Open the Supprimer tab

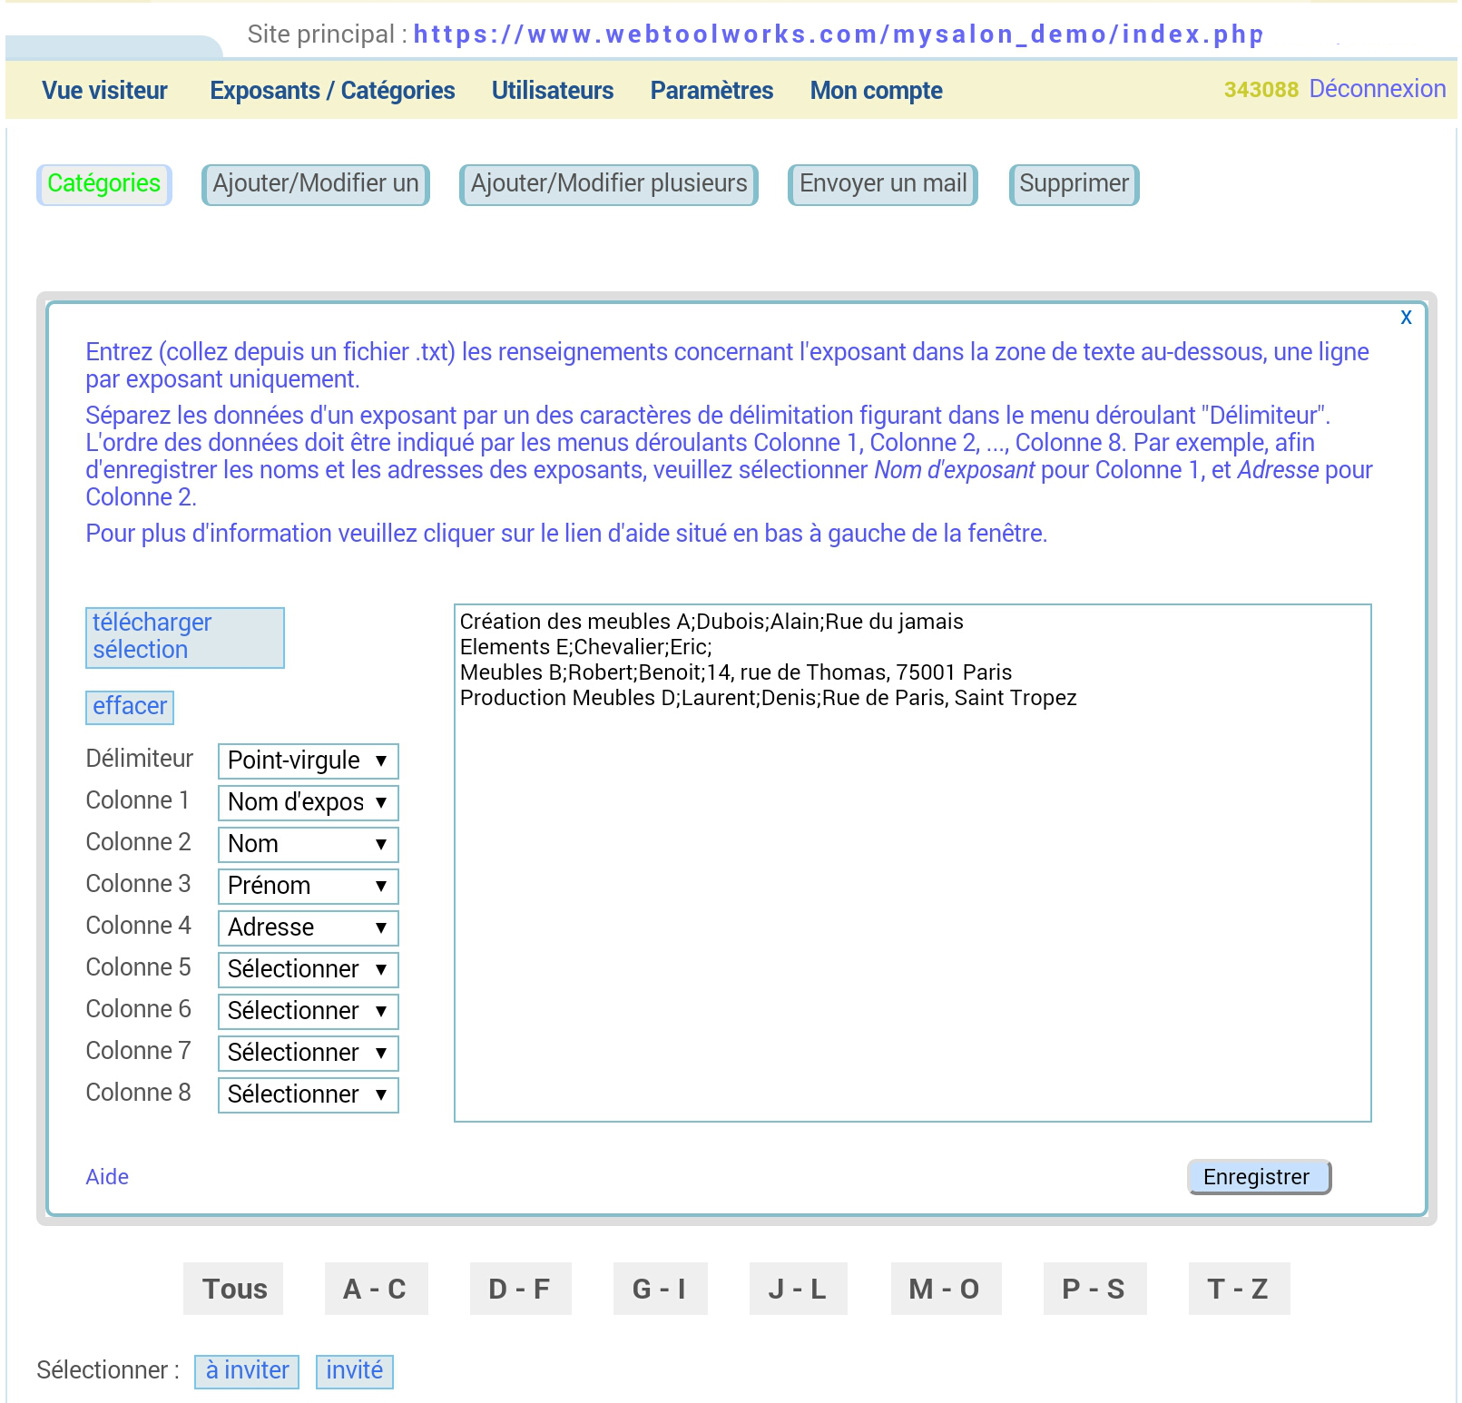pyautogui.click(x=1074, y=184)
